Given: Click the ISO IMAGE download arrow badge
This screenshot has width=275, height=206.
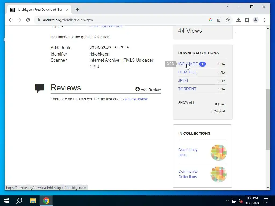Looking at the screenshot, I should pyautogui.click(x=202, y=64).
